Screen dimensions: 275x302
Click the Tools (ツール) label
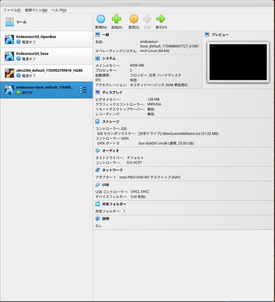point(21,22)
